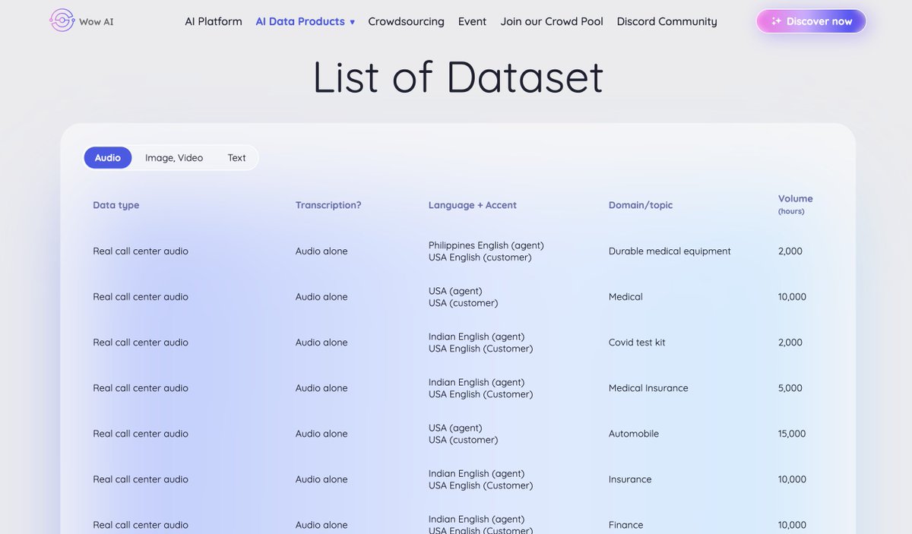Select the Durable medical equipment cell
Image resolution: width=912 pixels, height=534 pixels.
[x=670, y=251]
